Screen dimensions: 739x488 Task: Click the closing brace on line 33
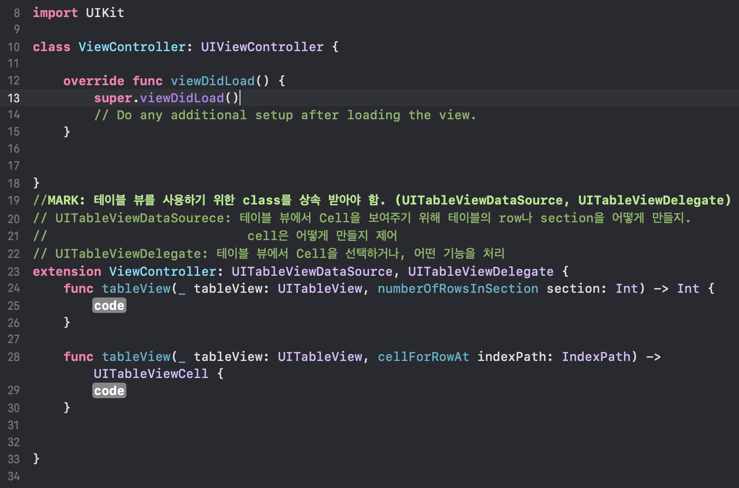pyautogui.click(x=36, y=458)
